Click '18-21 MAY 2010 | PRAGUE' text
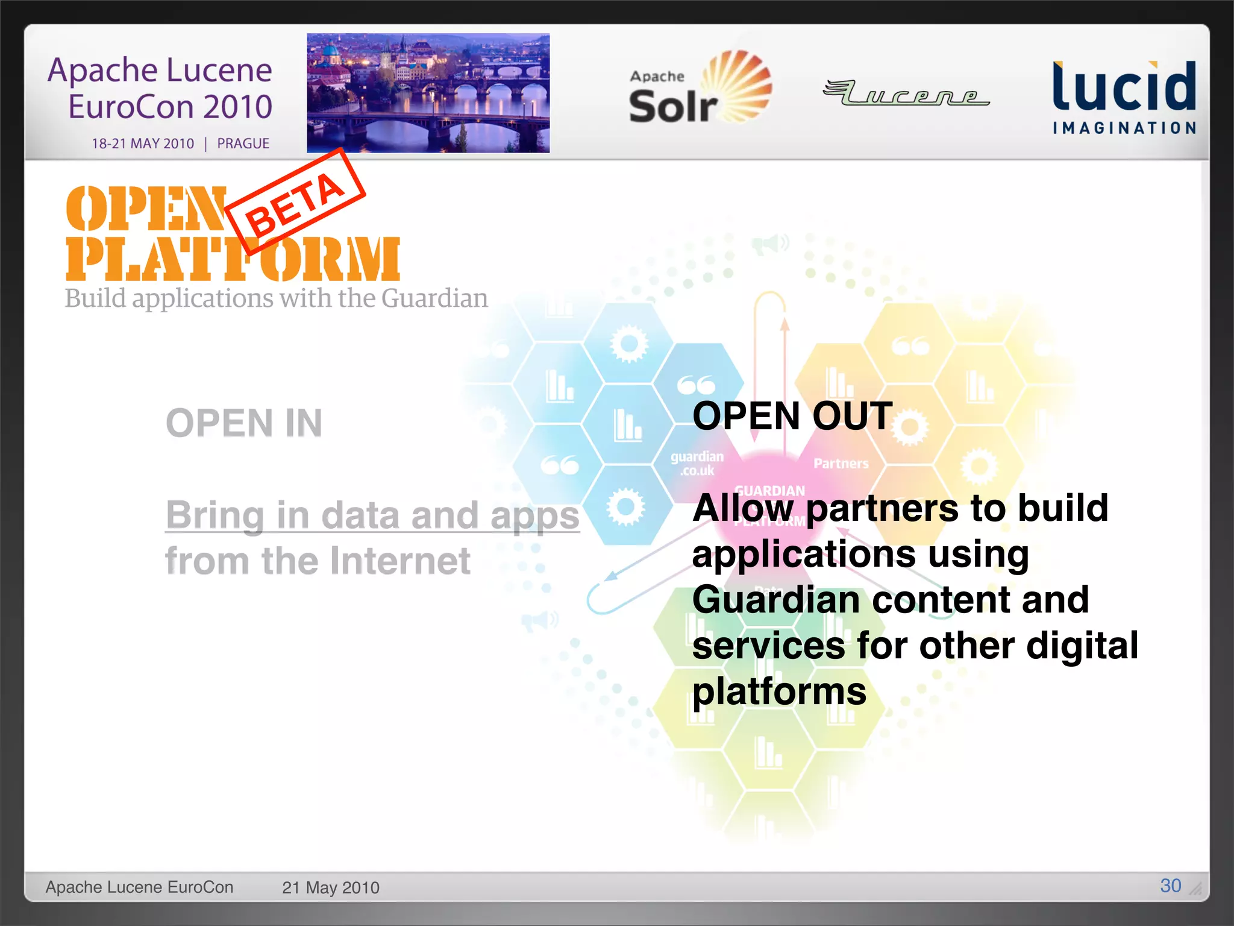The image size is (1234, 926). point(180,143)
